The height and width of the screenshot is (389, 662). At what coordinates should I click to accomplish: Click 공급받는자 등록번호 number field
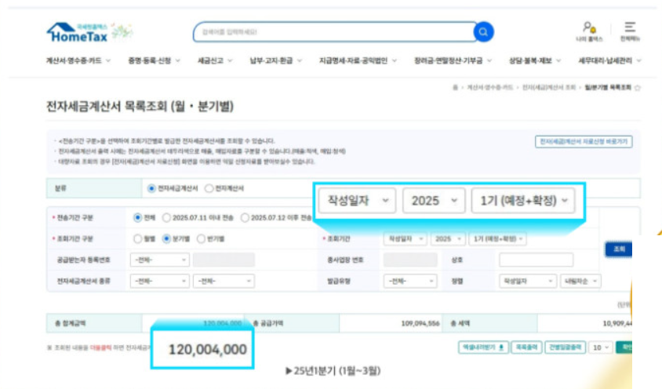pyautogui.click(x=224, y=260)
